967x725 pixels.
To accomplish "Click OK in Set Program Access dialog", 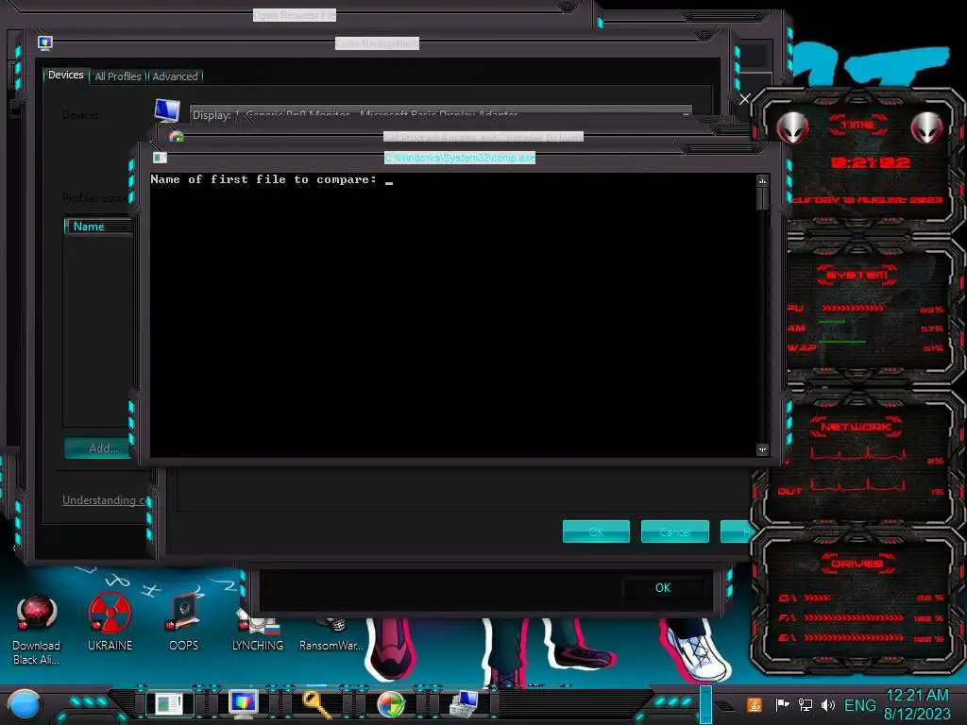I will click(x=596, y=531).
